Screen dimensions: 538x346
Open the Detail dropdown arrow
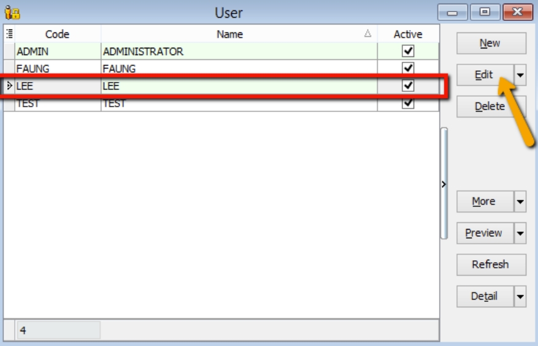pos(520,296)
